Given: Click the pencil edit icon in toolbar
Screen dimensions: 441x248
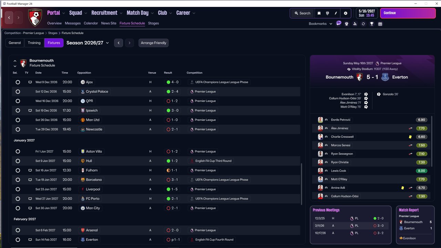Looking at the screenshot, I should click(x=336, y=13).
